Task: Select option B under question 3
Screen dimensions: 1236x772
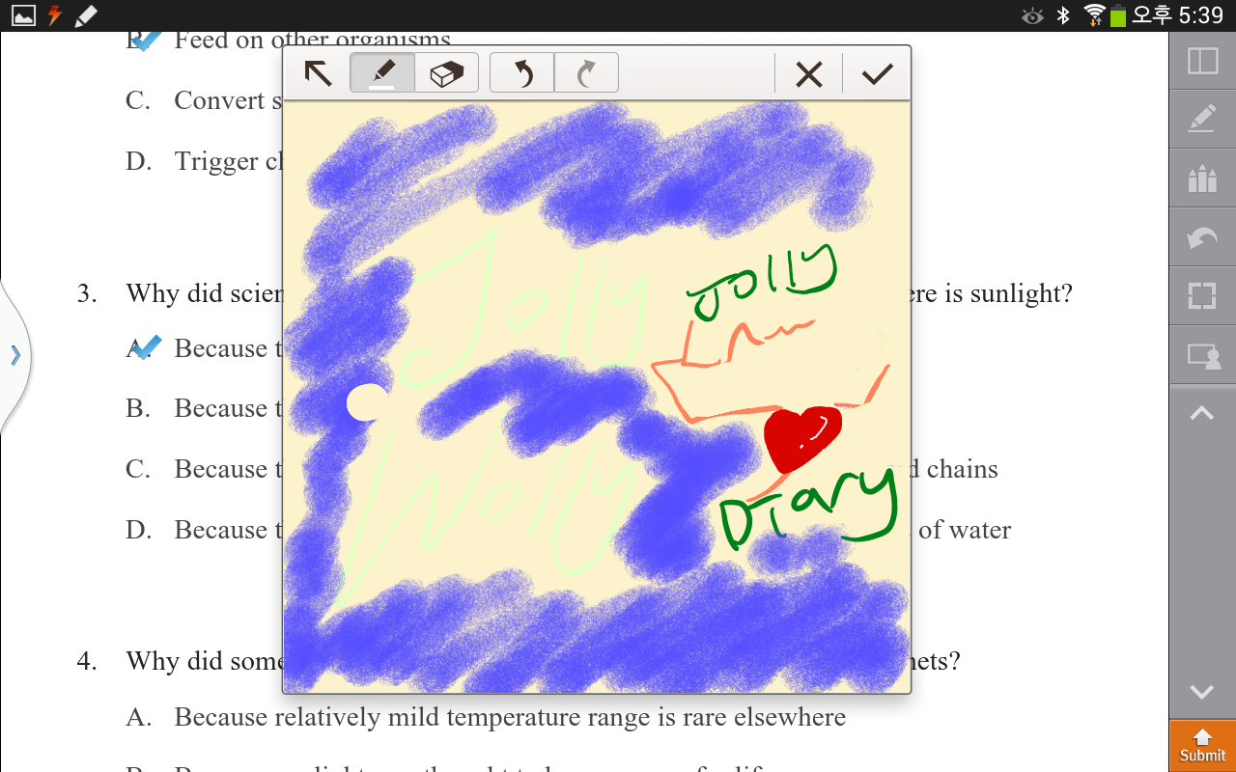Action: point(138,408)
